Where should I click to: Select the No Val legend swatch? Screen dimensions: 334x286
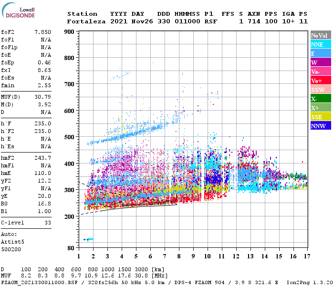pos(321,35)
